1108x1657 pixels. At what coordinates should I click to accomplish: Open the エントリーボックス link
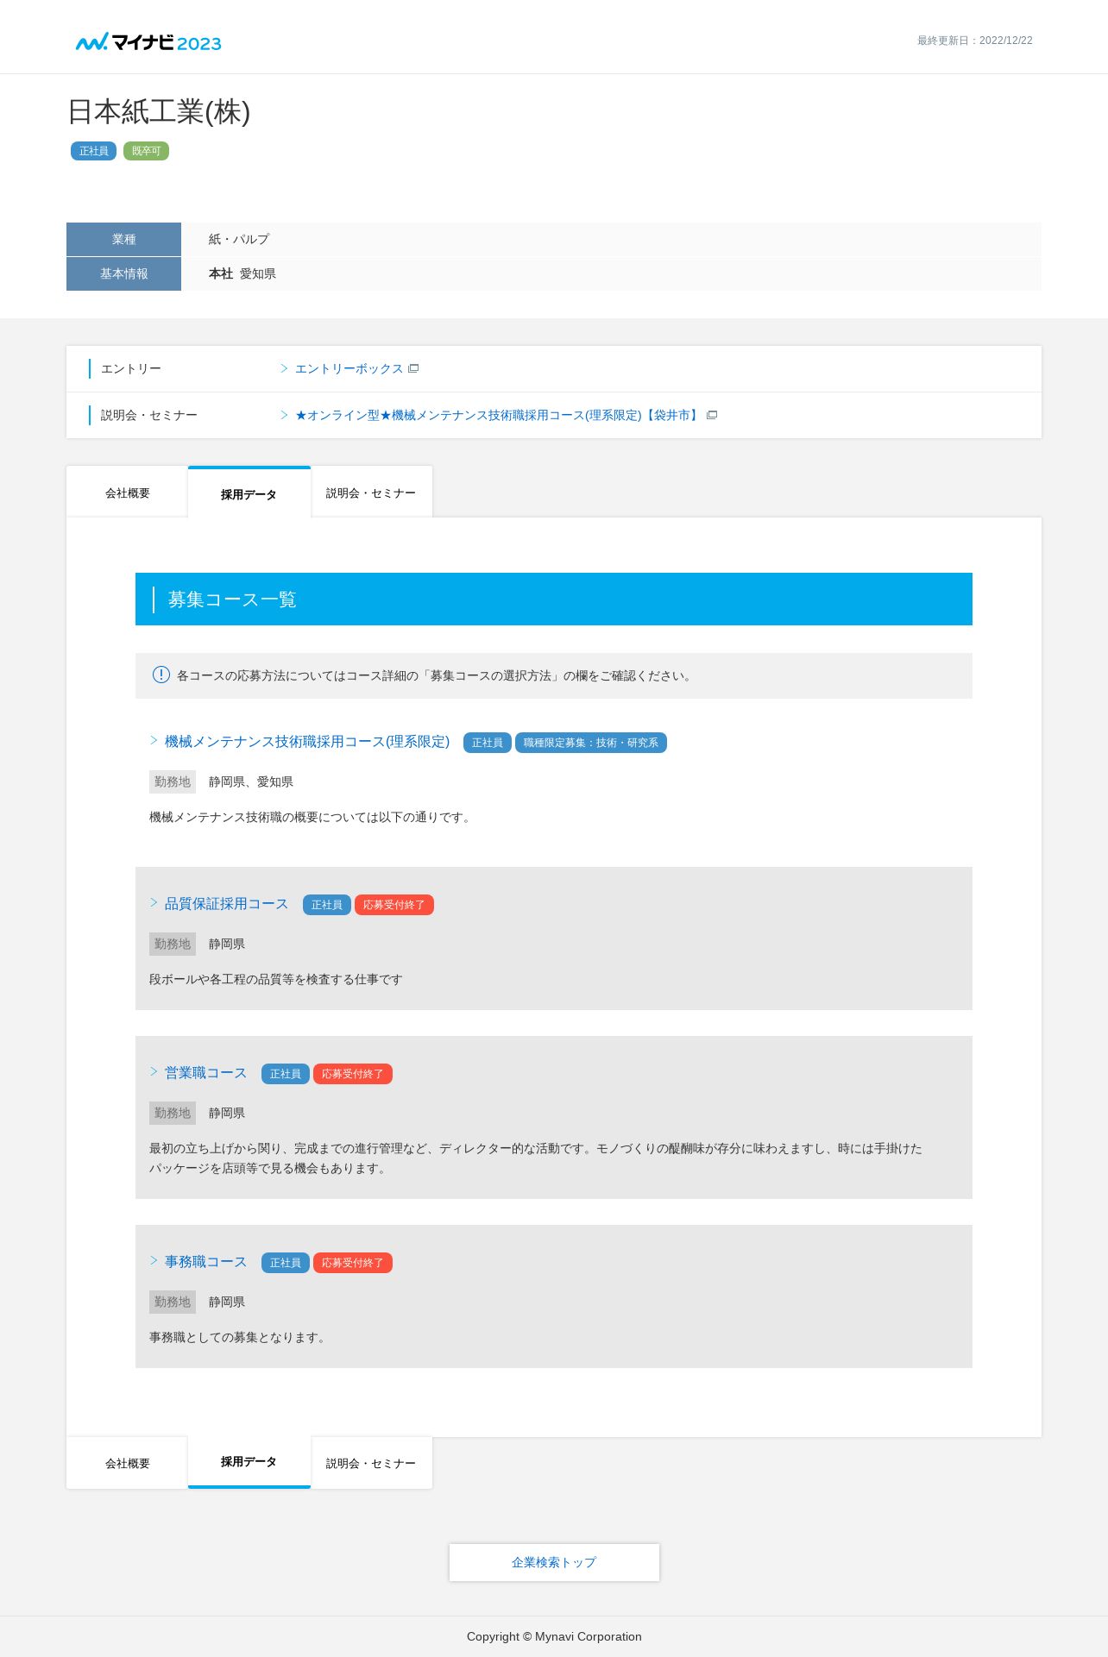click(349, 368)
